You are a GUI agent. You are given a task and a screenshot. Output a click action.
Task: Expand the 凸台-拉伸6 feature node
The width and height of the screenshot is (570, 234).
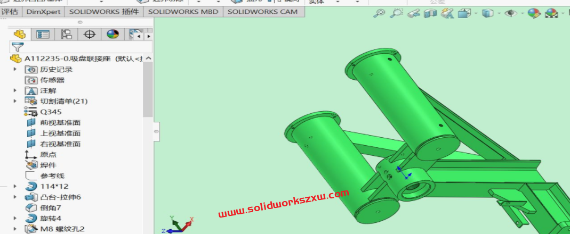15,197
